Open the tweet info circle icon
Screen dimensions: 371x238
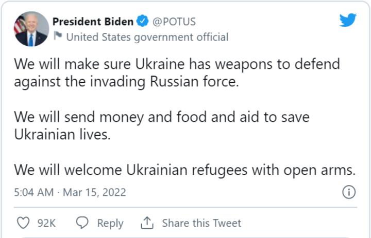(x=349, y=192)
